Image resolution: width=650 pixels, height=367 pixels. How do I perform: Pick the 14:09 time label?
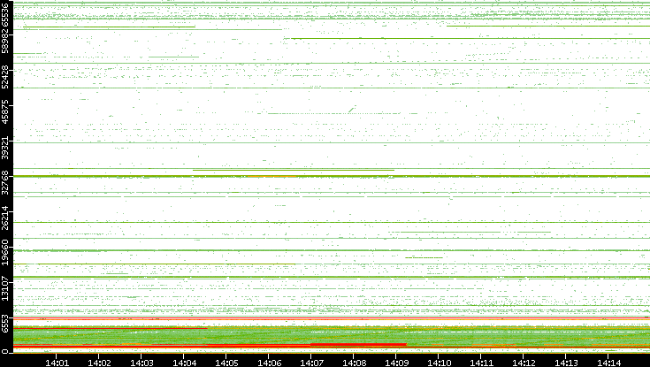tap(396, 362)
